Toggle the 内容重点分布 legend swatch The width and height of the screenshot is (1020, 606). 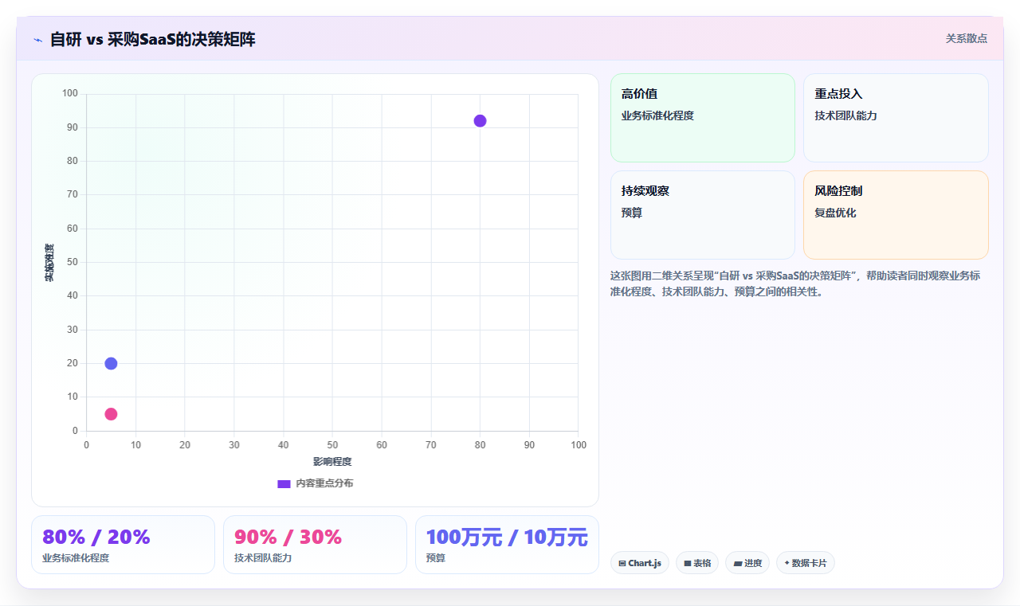coord(284,483)
